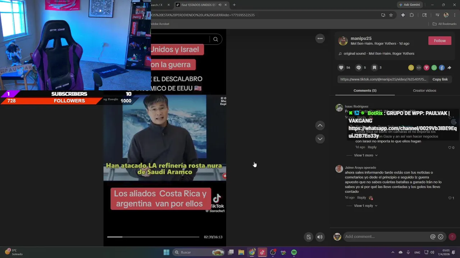Follow manipu25
Viewport: 460px width, 258px height.
click(x=440, y=40)
